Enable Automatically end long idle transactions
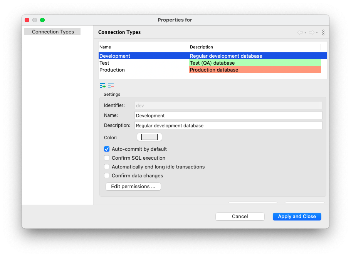This screenshot has width=351, height=257. (107, 167)
